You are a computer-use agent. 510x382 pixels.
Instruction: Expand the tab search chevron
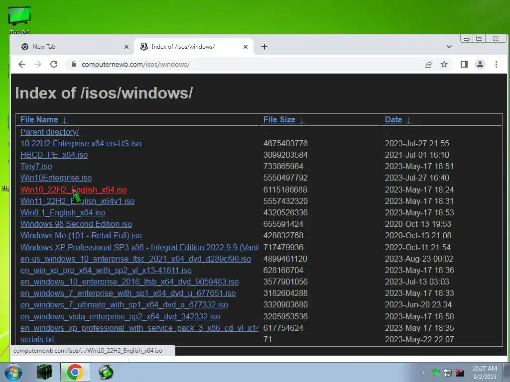(x=449, y=47)
